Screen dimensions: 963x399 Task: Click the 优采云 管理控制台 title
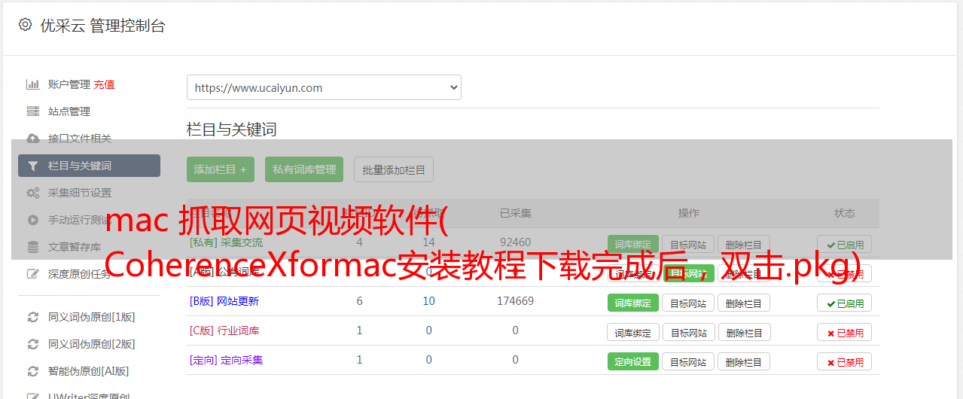tap(102, 26)
